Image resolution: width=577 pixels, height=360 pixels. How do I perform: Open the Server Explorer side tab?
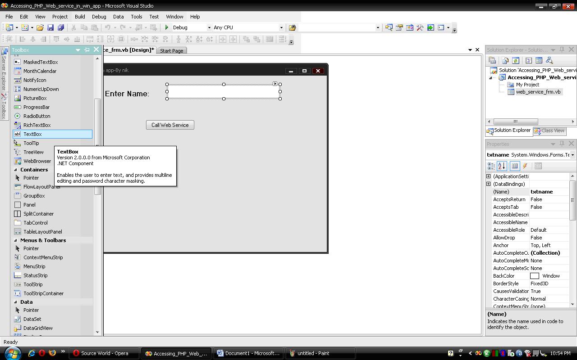point(4,69)
